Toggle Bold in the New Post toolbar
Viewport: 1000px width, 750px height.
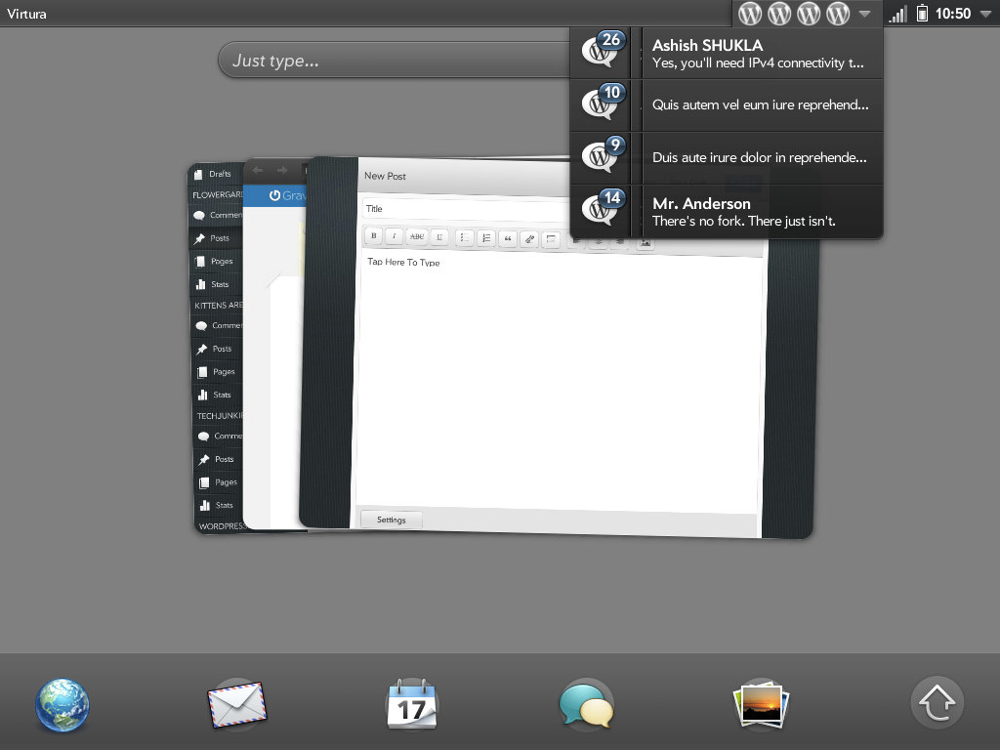pos(374,235)
